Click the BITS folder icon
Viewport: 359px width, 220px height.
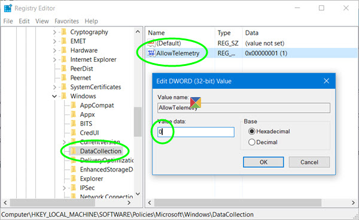74,123
